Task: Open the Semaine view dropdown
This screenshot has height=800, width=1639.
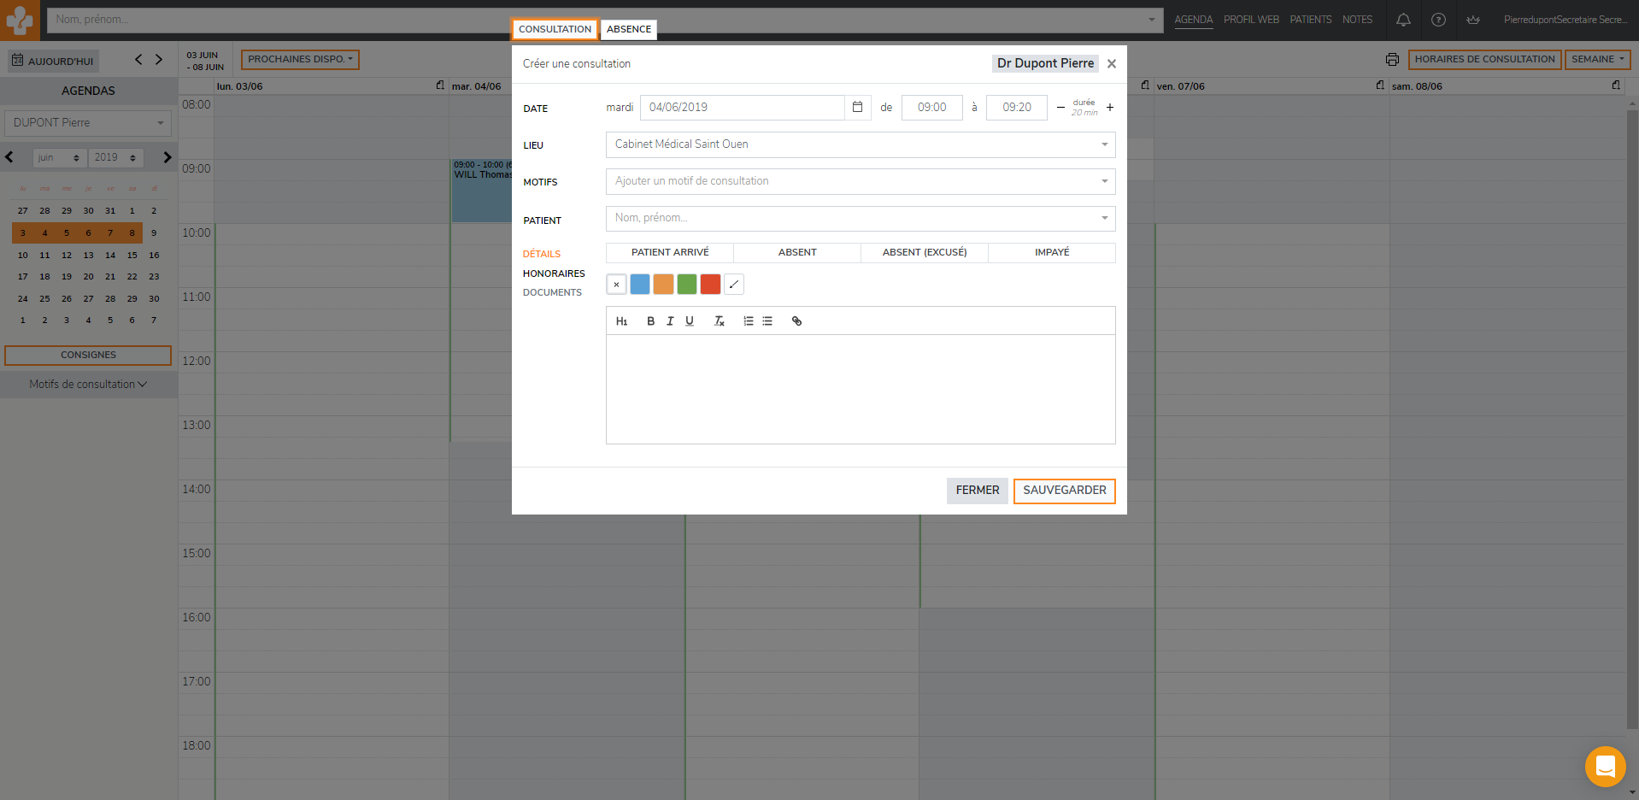Action: tap(1596, 60)
